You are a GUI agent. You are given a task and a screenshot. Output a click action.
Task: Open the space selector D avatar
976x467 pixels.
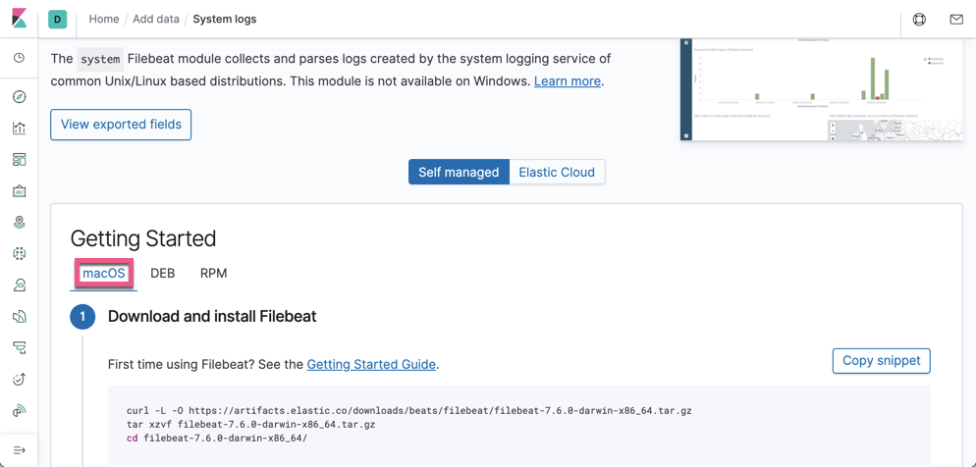click(x=57, y=20)
